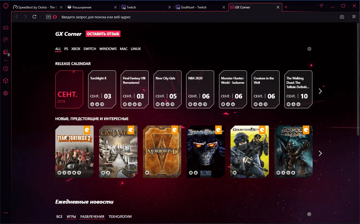Open the Morrowind game cover
360x224 pixels.
[162, 152]
